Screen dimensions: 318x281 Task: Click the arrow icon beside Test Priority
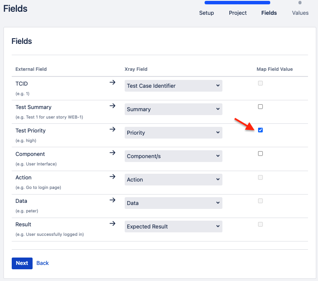pos(113,129)
